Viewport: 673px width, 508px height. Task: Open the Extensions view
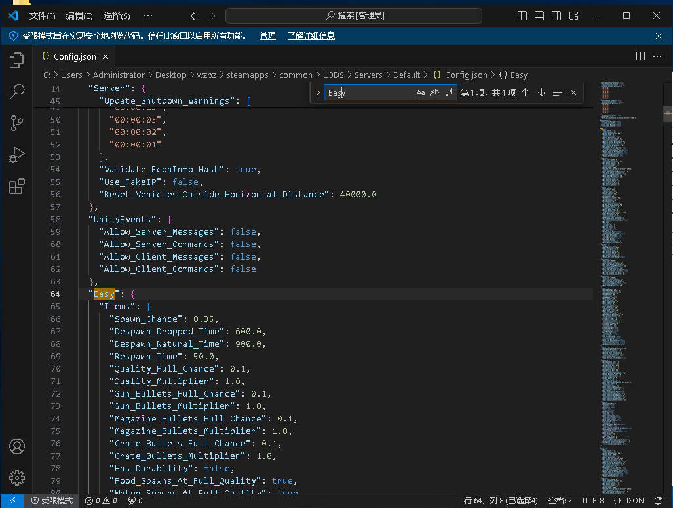17,186
